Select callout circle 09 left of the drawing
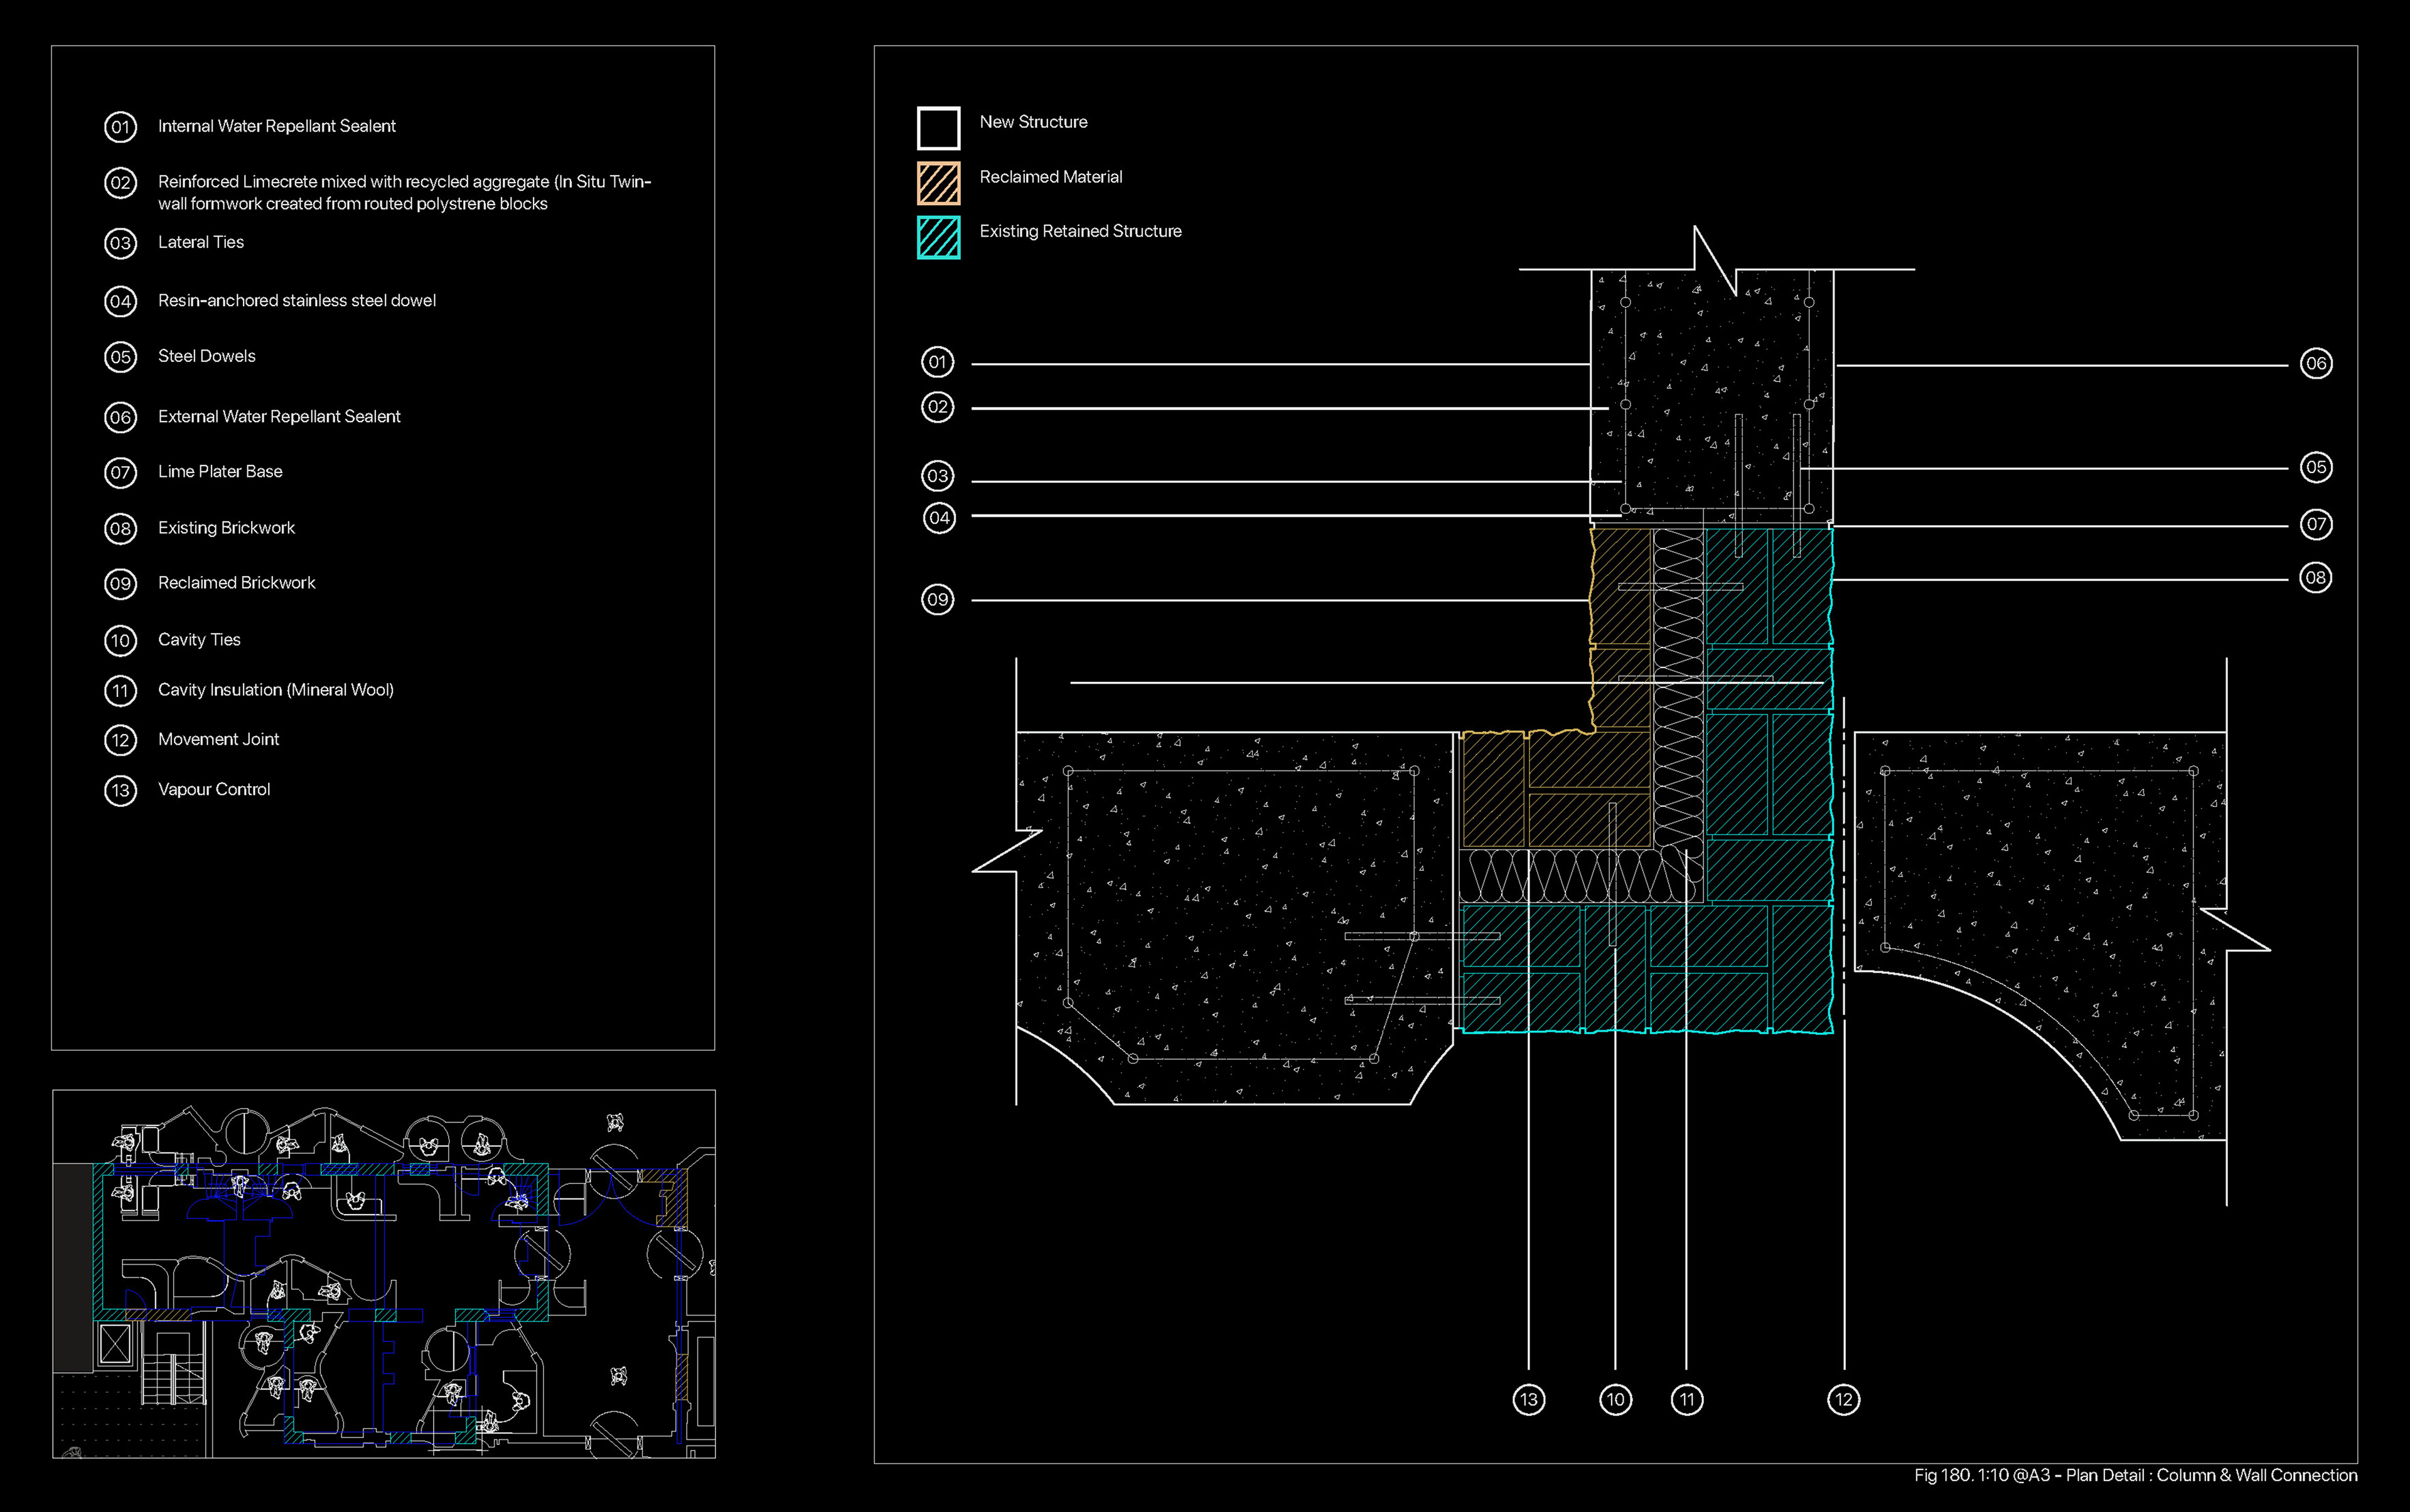 (x=938, y=600)
